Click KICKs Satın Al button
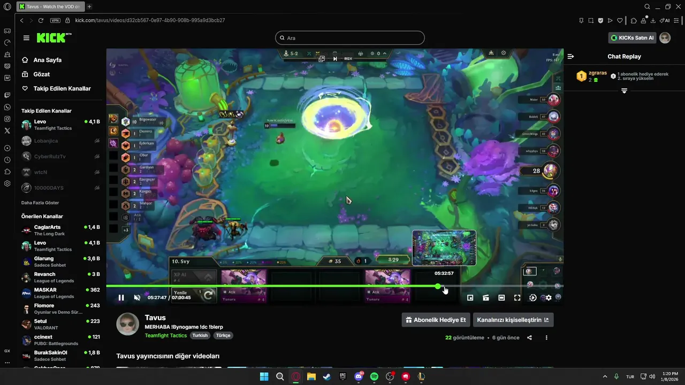 tap(633, 38)
